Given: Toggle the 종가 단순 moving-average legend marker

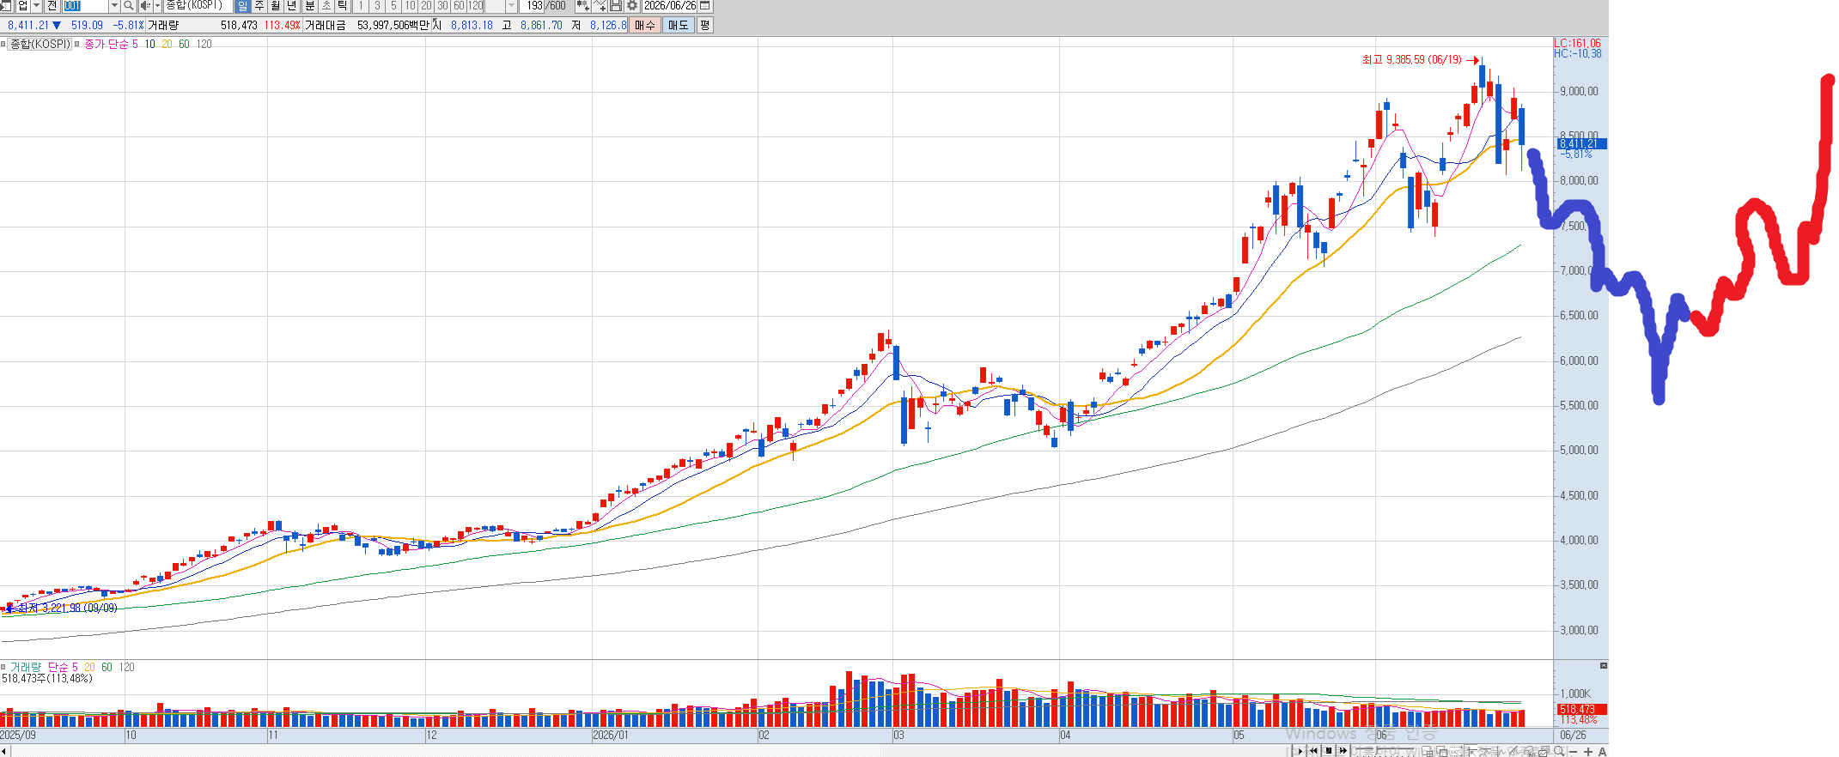Looking at the screenshot, I should 77,44.
